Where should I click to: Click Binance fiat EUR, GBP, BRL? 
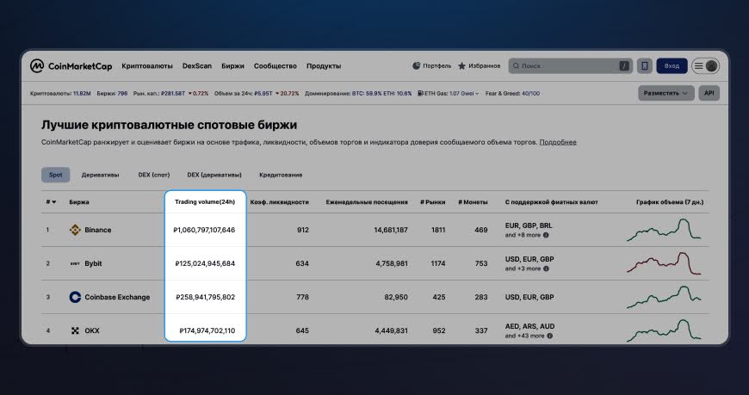[x=529, y=225]
